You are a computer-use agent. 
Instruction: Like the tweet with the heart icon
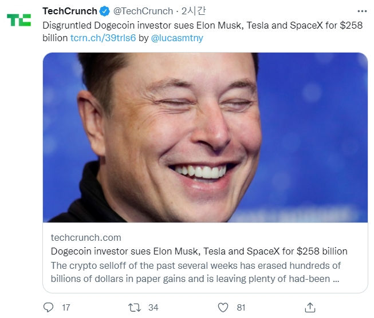(223, 307)
